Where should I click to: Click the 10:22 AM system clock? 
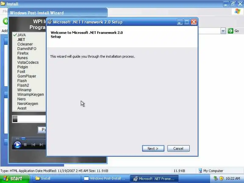point(233,178)
